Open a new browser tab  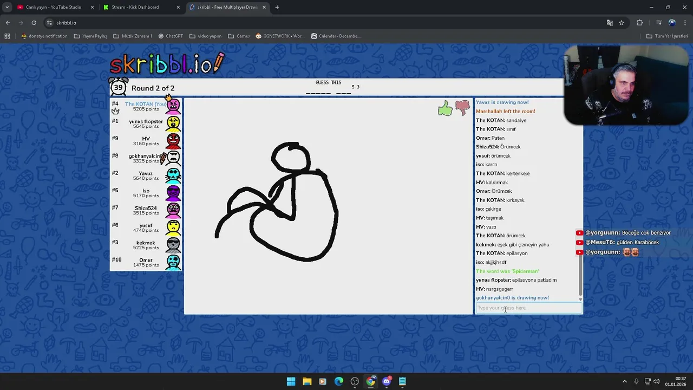tap(277, 7)
